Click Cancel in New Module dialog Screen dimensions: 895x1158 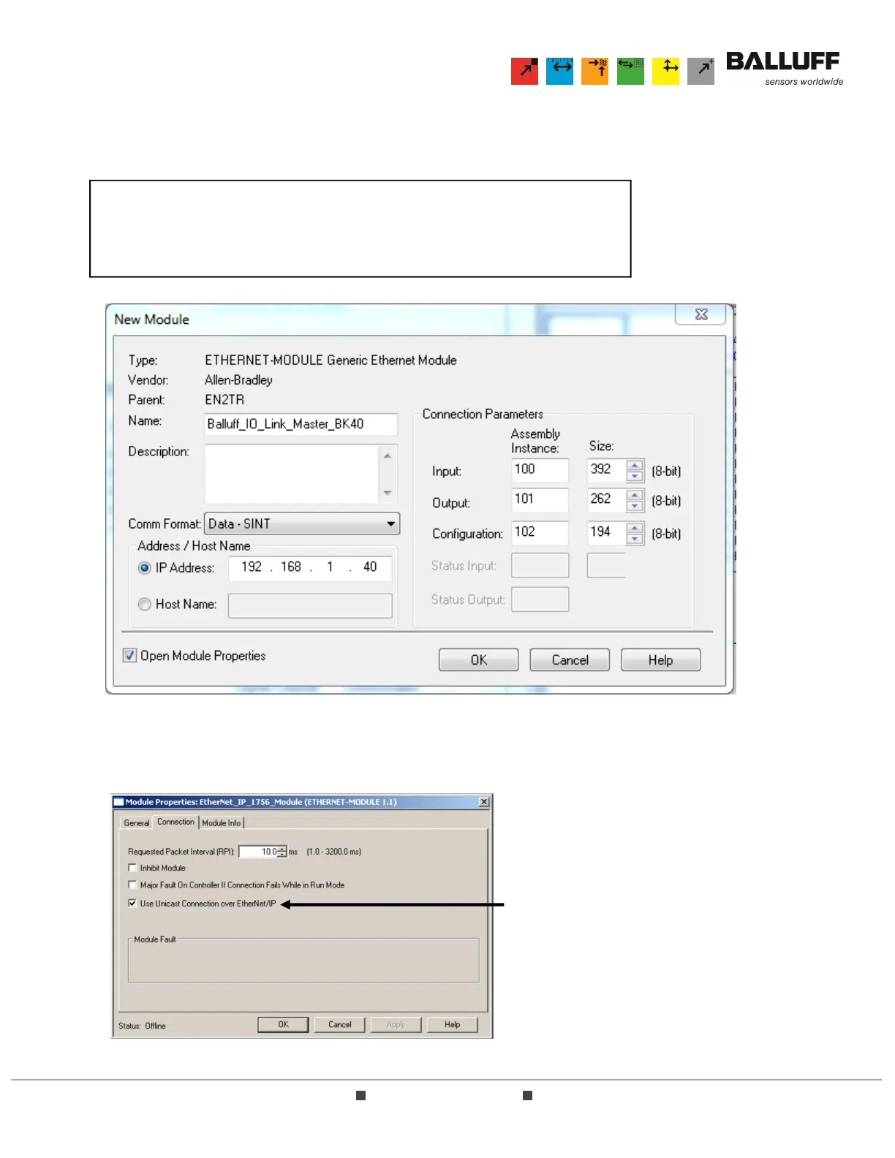[570, 659]
